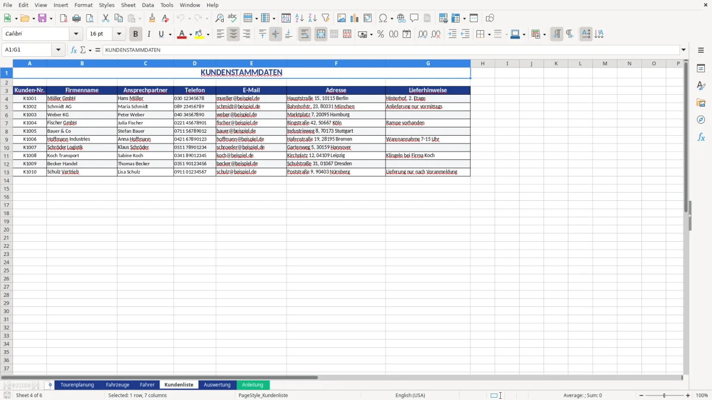This screenshot has height=400, width=712.
Task: Enable AutoFilter from the toolbar
Action: 325,18
